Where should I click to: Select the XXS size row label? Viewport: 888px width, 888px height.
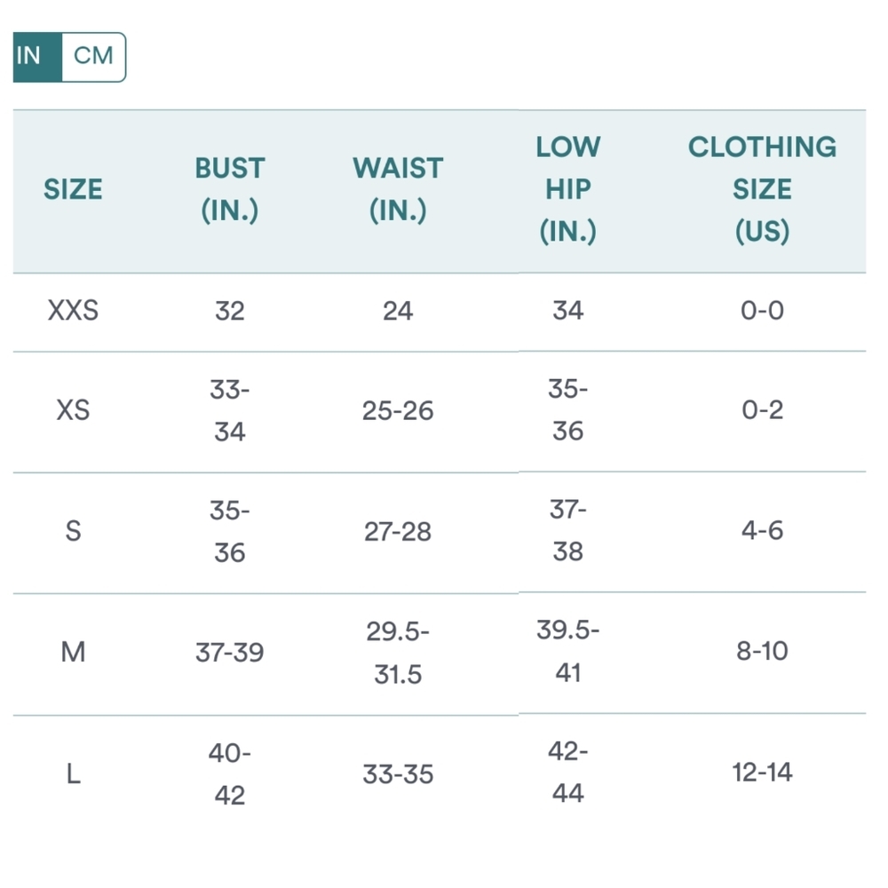click(x=73, y=311)
